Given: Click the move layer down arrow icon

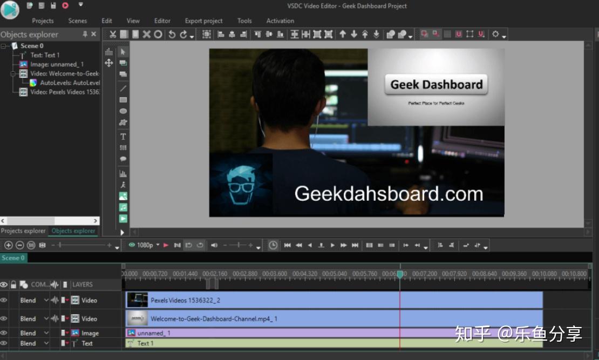Looking at the screenshot, I should pyautogui.click(x=354, y=35).
